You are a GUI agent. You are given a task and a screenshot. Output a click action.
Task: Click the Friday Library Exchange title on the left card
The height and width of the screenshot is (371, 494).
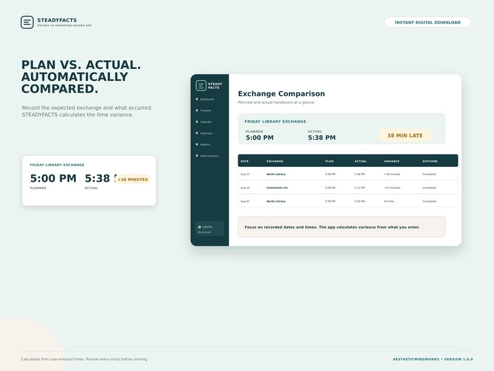[x=57, y=165]
